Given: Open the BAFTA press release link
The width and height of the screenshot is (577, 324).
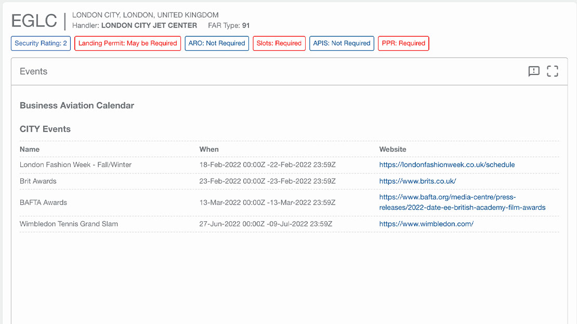Looking at the screenshot, I should click(x=462, y=203).
